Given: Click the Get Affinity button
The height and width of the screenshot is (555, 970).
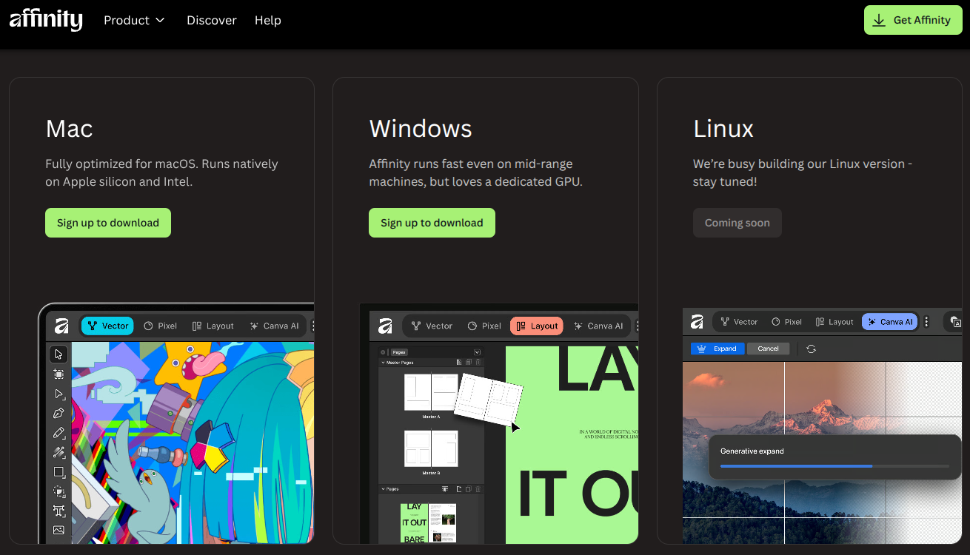Looking at the screenshot, I should click(913, 20).
